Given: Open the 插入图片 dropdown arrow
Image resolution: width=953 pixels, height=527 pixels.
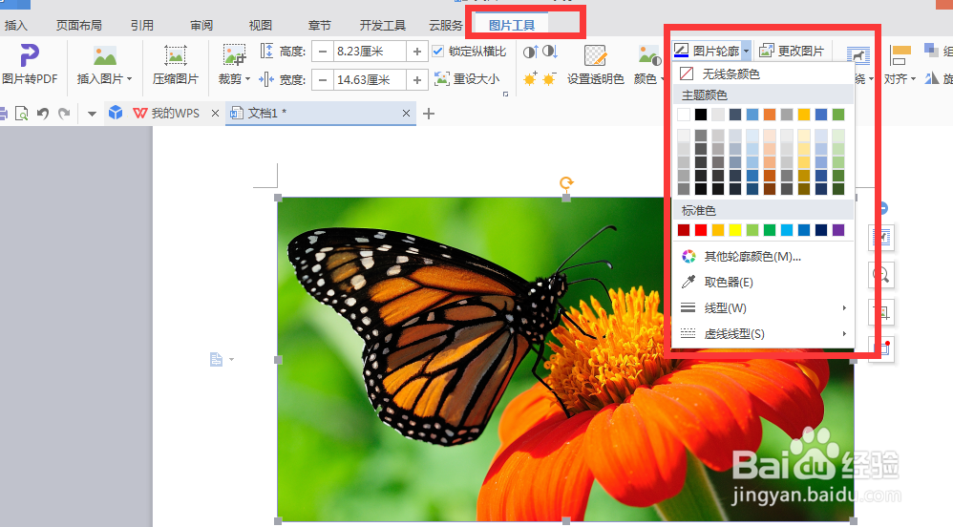Looking at the screenshot, I should tap(130, 79).
